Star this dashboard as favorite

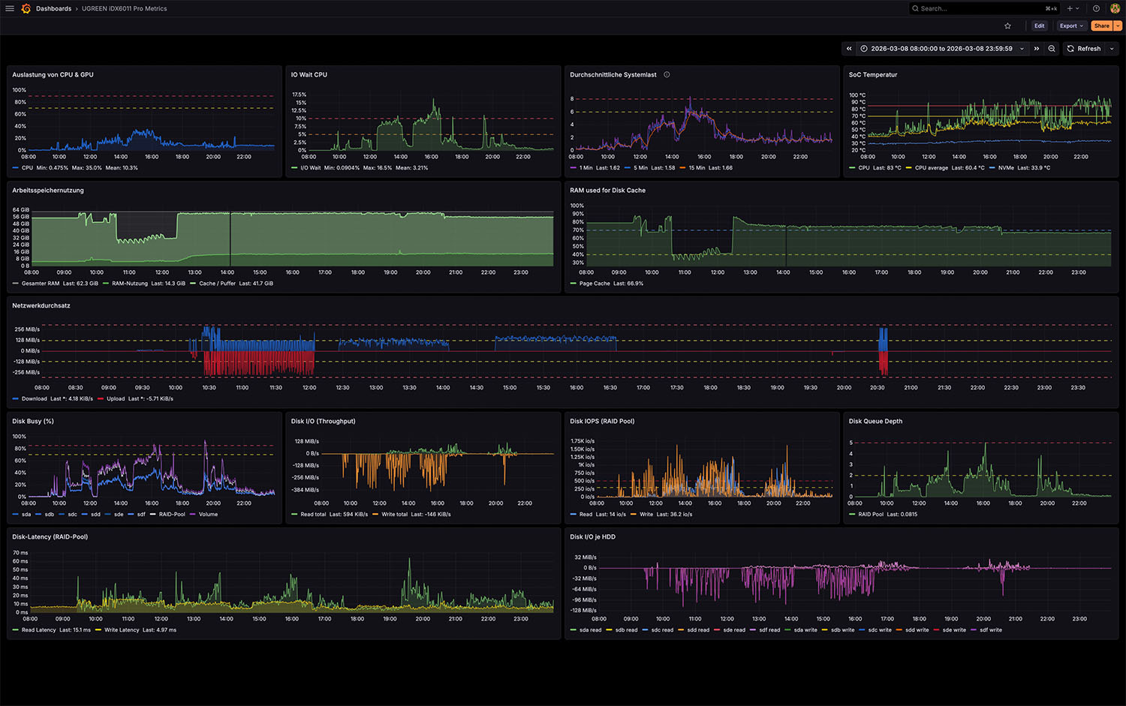1007,26
